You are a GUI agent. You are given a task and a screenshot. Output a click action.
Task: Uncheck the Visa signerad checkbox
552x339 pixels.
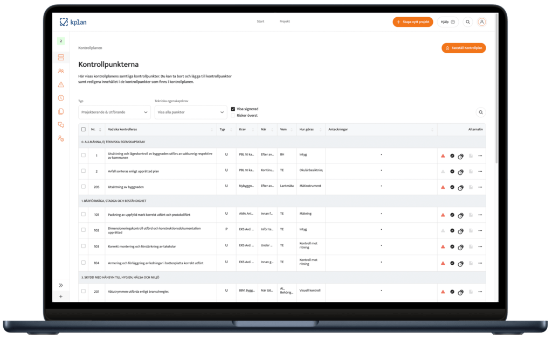tap(233, 109)
